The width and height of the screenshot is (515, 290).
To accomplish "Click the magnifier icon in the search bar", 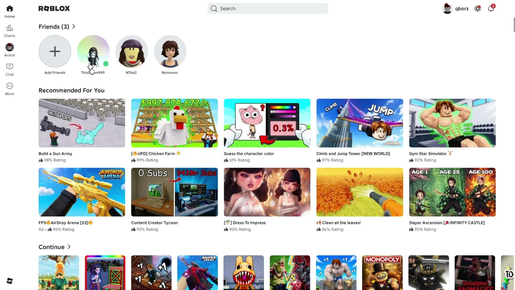I will pos(214,8).
